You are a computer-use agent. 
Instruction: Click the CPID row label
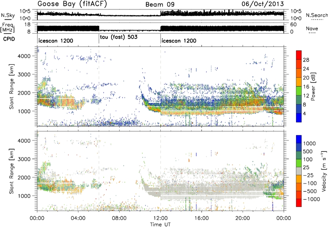pos(9,39)
